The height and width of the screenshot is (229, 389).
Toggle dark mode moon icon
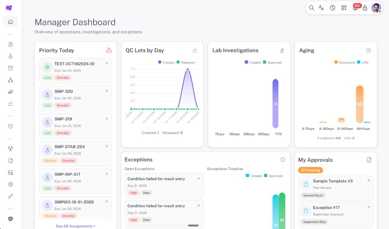pyautogui.click(x=332, y=8)
